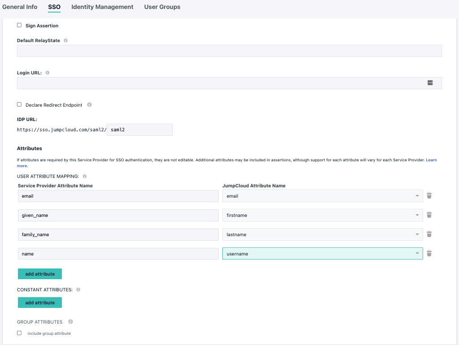Open the email JumpCloud attribute dropdown

323,196
